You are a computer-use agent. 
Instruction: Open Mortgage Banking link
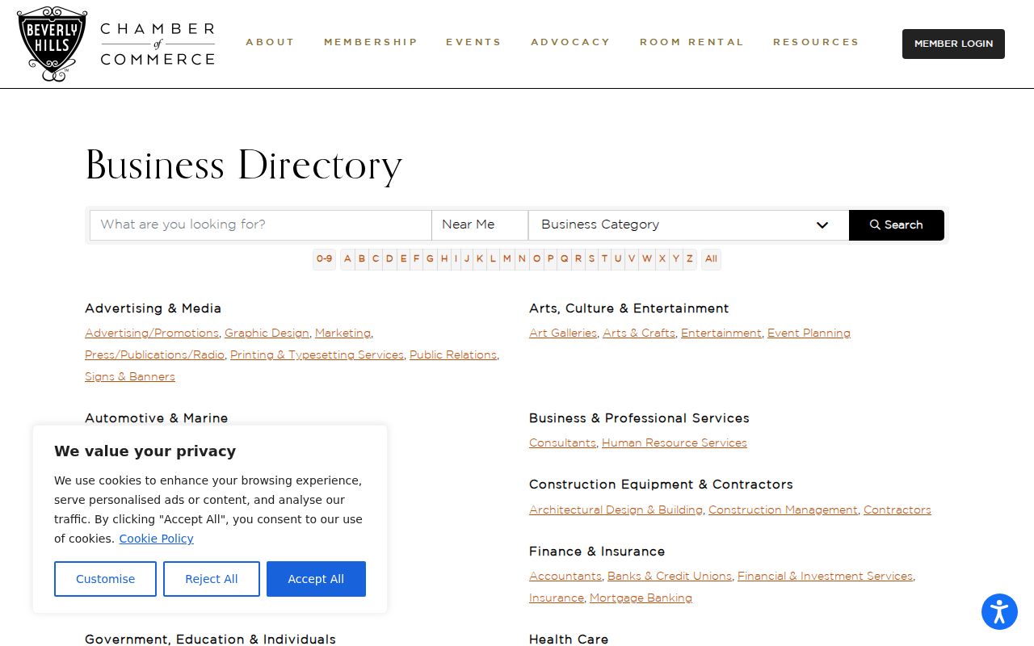641,598
